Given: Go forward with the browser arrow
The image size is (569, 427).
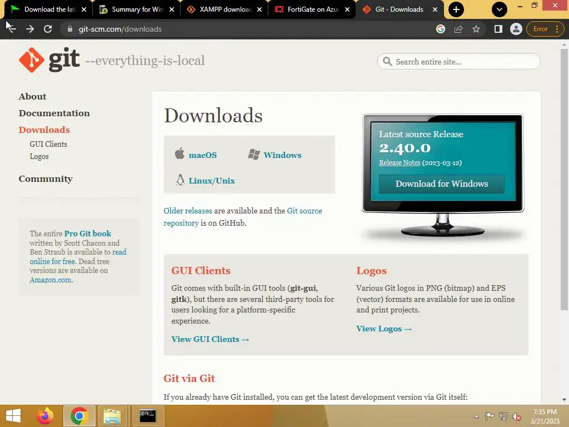Looking at the screenshot, I should click(30, 29).
